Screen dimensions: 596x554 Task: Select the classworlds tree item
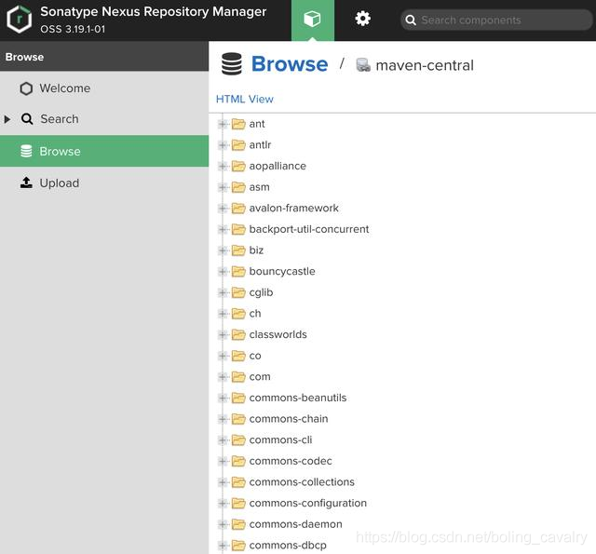(x=278, y=334)
